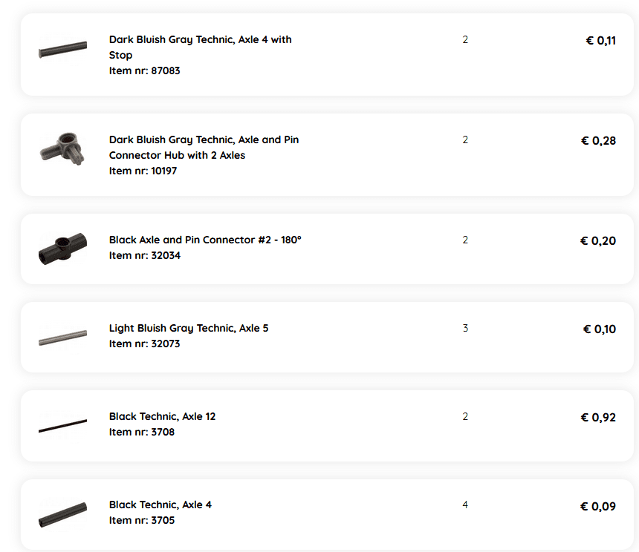Click item number 10197
Viewport: 639px width, 552px height.
143,171
